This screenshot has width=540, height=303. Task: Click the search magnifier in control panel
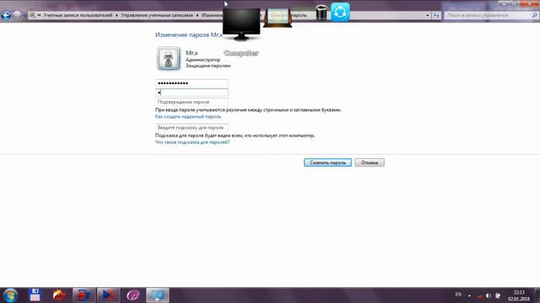click(534, 15)
